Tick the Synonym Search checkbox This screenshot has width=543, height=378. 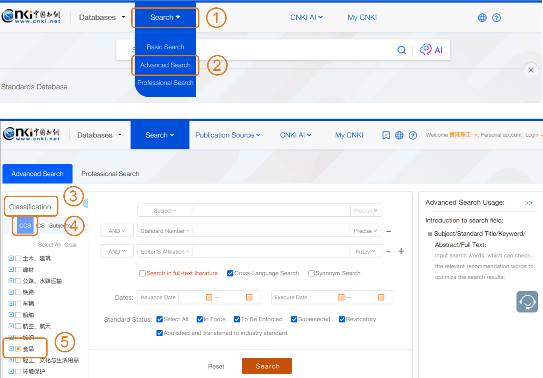pyautogui.click(x=311, y=273)
